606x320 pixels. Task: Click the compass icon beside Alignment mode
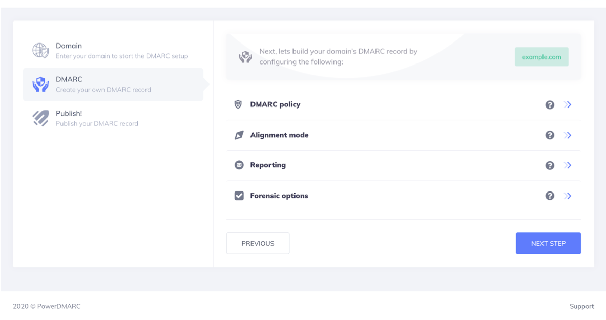click(239, 135)
